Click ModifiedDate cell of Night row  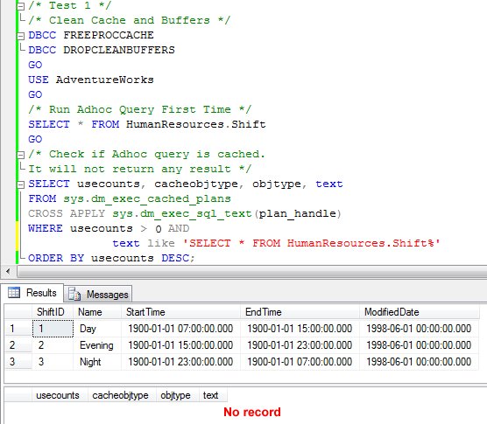pyautogui.click(x=419, y=361)
